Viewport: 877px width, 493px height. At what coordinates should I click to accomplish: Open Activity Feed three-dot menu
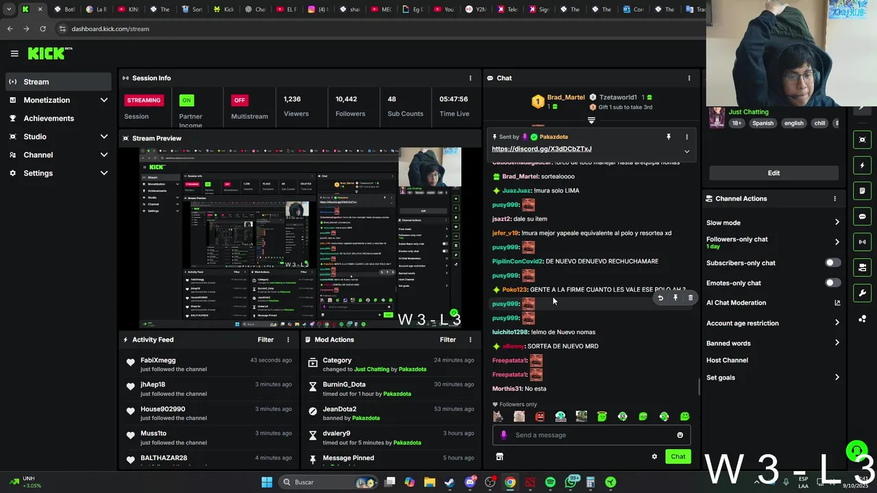(x=288, y=340)
